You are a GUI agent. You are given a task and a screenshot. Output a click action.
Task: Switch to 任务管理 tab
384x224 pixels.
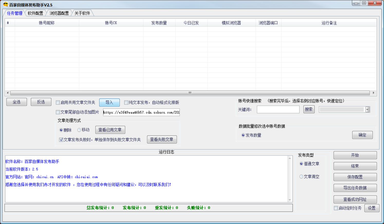point(15,13)
